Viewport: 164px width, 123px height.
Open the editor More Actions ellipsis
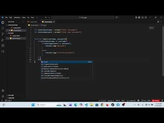click(161, 22)
